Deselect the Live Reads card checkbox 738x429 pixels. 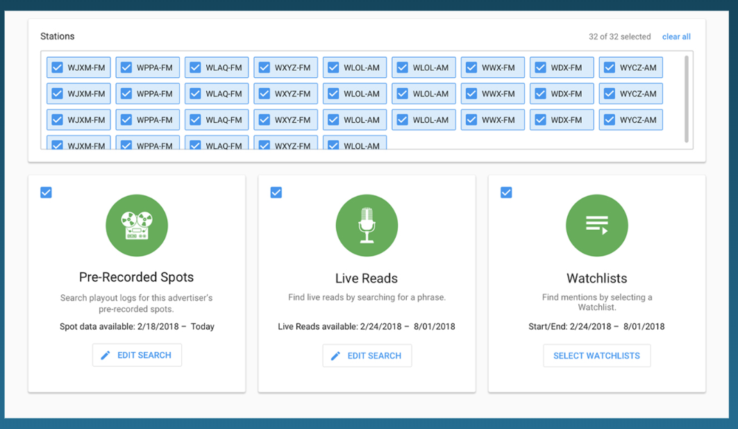click(x=276, y=192)
